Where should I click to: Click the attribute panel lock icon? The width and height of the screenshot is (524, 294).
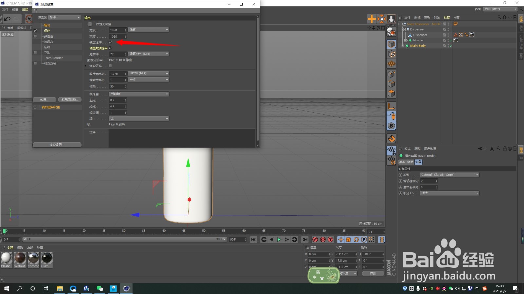[x=505, y=149]
